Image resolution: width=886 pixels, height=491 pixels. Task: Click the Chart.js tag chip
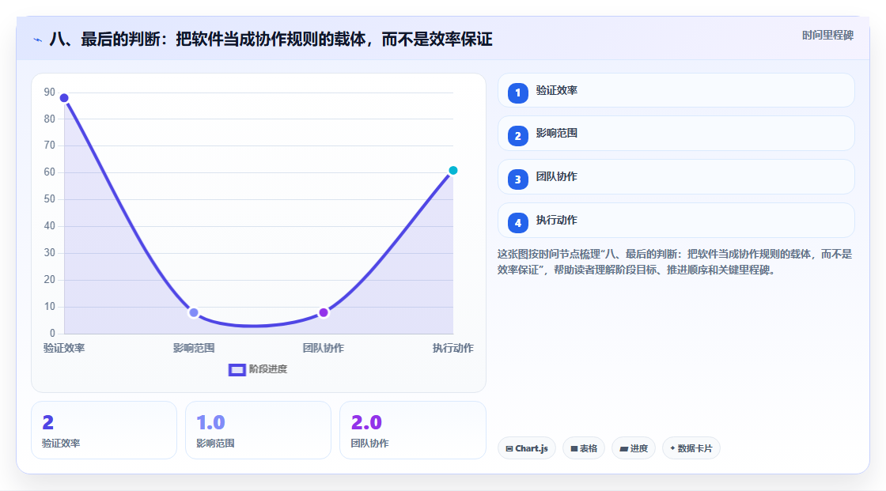527,448
